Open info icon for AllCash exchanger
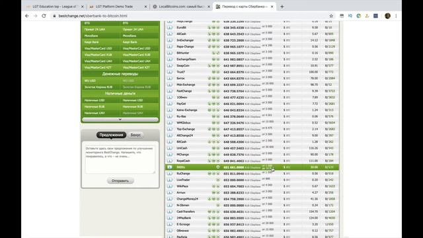 click(170, 34)
